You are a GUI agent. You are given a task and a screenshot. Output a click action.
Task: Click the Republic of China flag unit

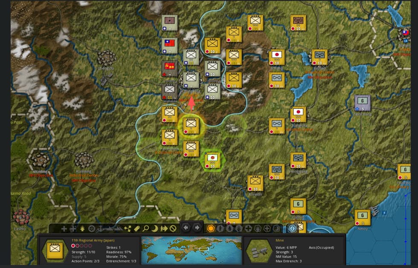point(170,46)
